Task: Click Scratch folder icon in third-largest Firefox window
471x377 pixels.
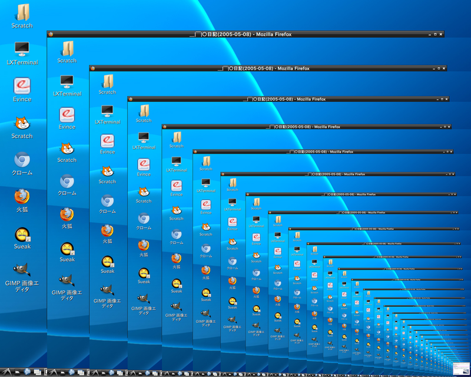Action: click(x=144, y=111)
